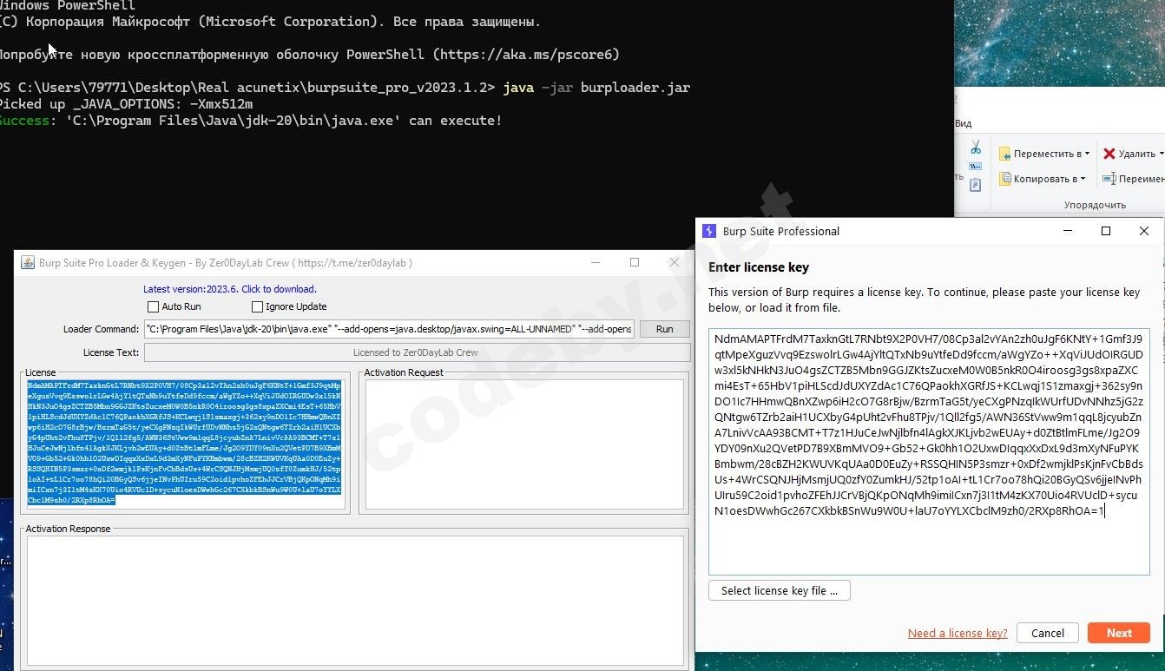Click the empty Activation Request box
This screenshot has height=671, width=1165.
coord(524,444)
